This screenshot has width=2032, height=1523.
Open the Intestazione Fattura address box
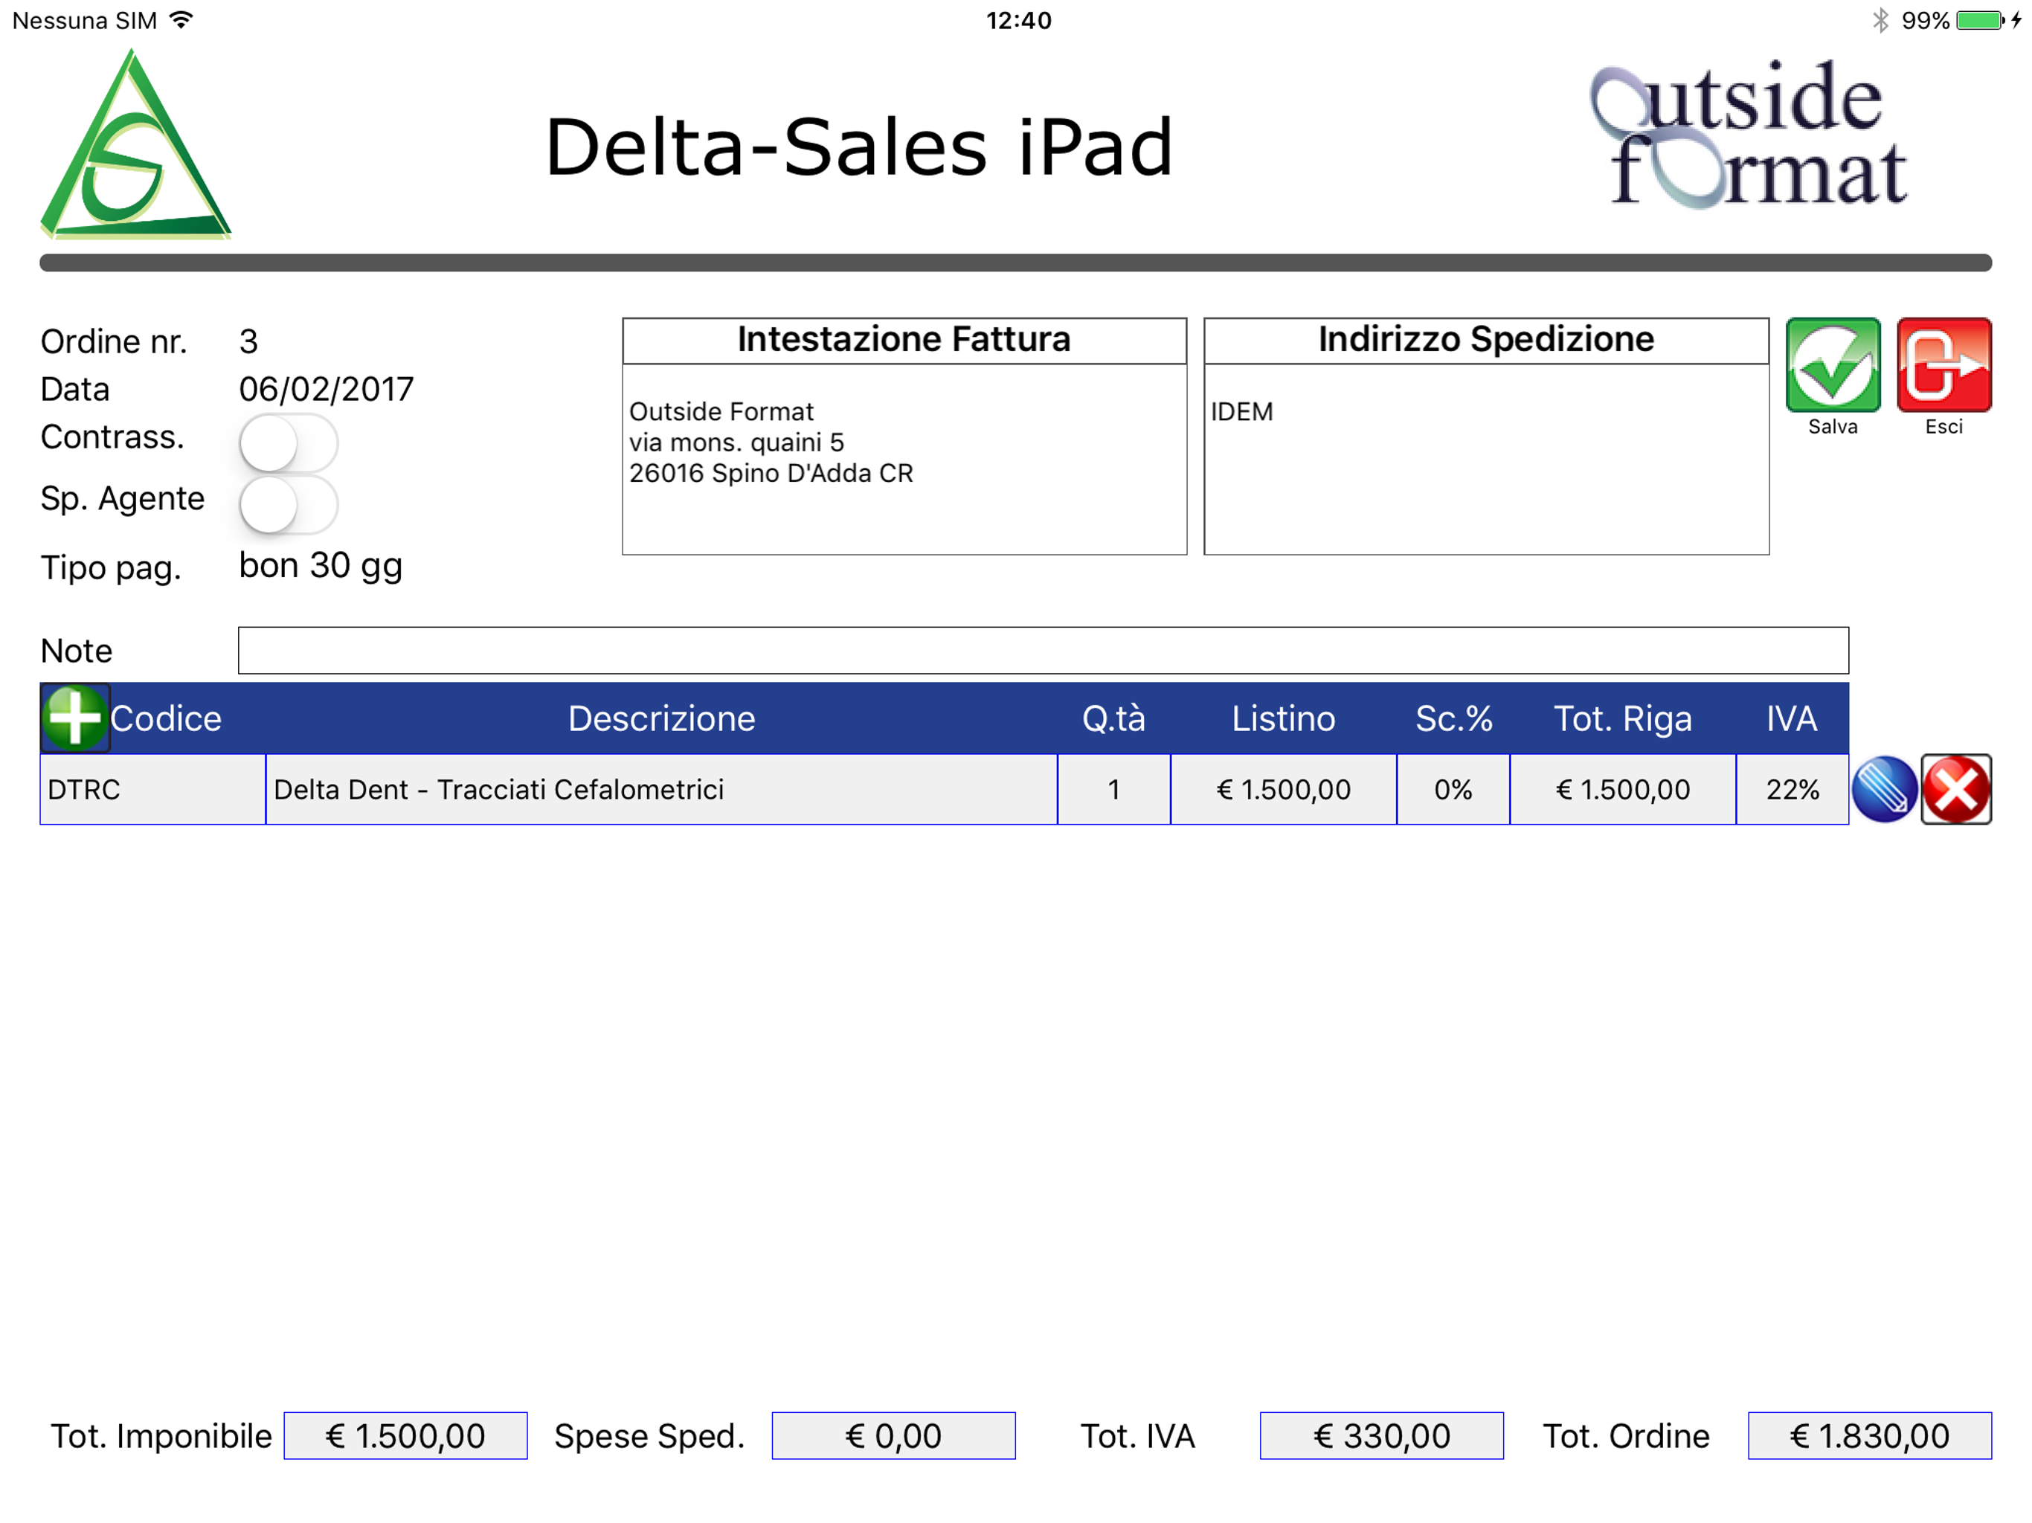pyautogui.click(x=904, y=457)
